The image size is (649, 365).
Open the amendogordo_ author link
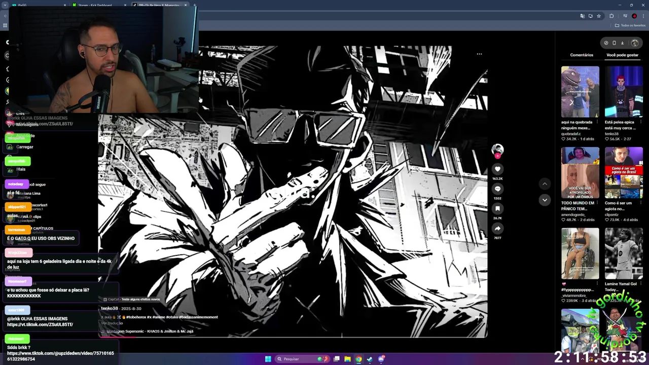pos(573,215)
